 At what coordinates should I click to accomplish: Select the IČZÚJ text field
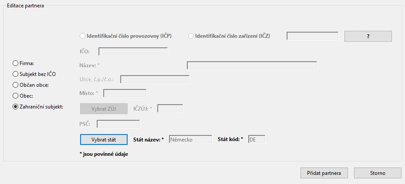(x=170, y=108)
